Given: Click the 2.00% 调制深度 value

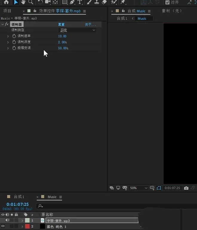Looking at the screenshot, I should coord(62,42).
